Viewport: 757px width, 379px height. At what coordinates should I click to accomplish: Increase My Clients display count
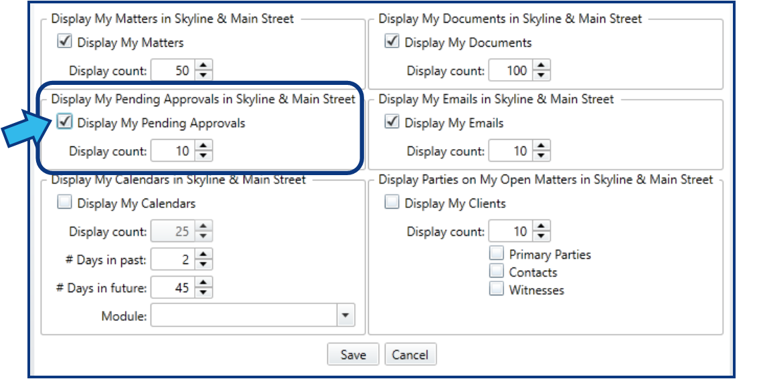coord(541,226)
